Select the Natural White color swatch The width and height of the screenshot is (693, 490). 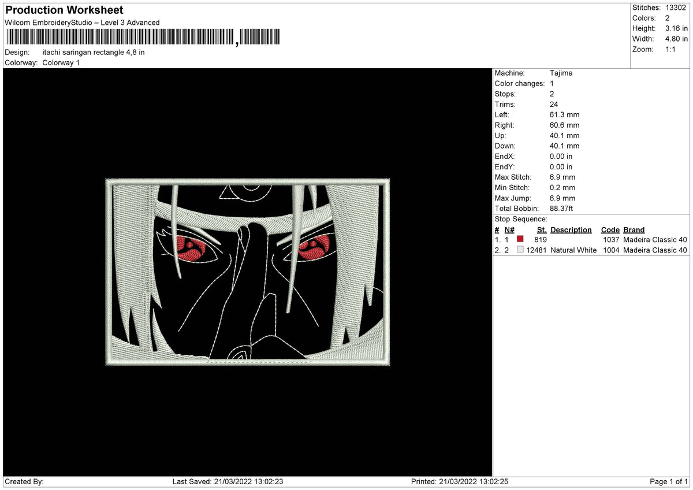tap(520, 250)
